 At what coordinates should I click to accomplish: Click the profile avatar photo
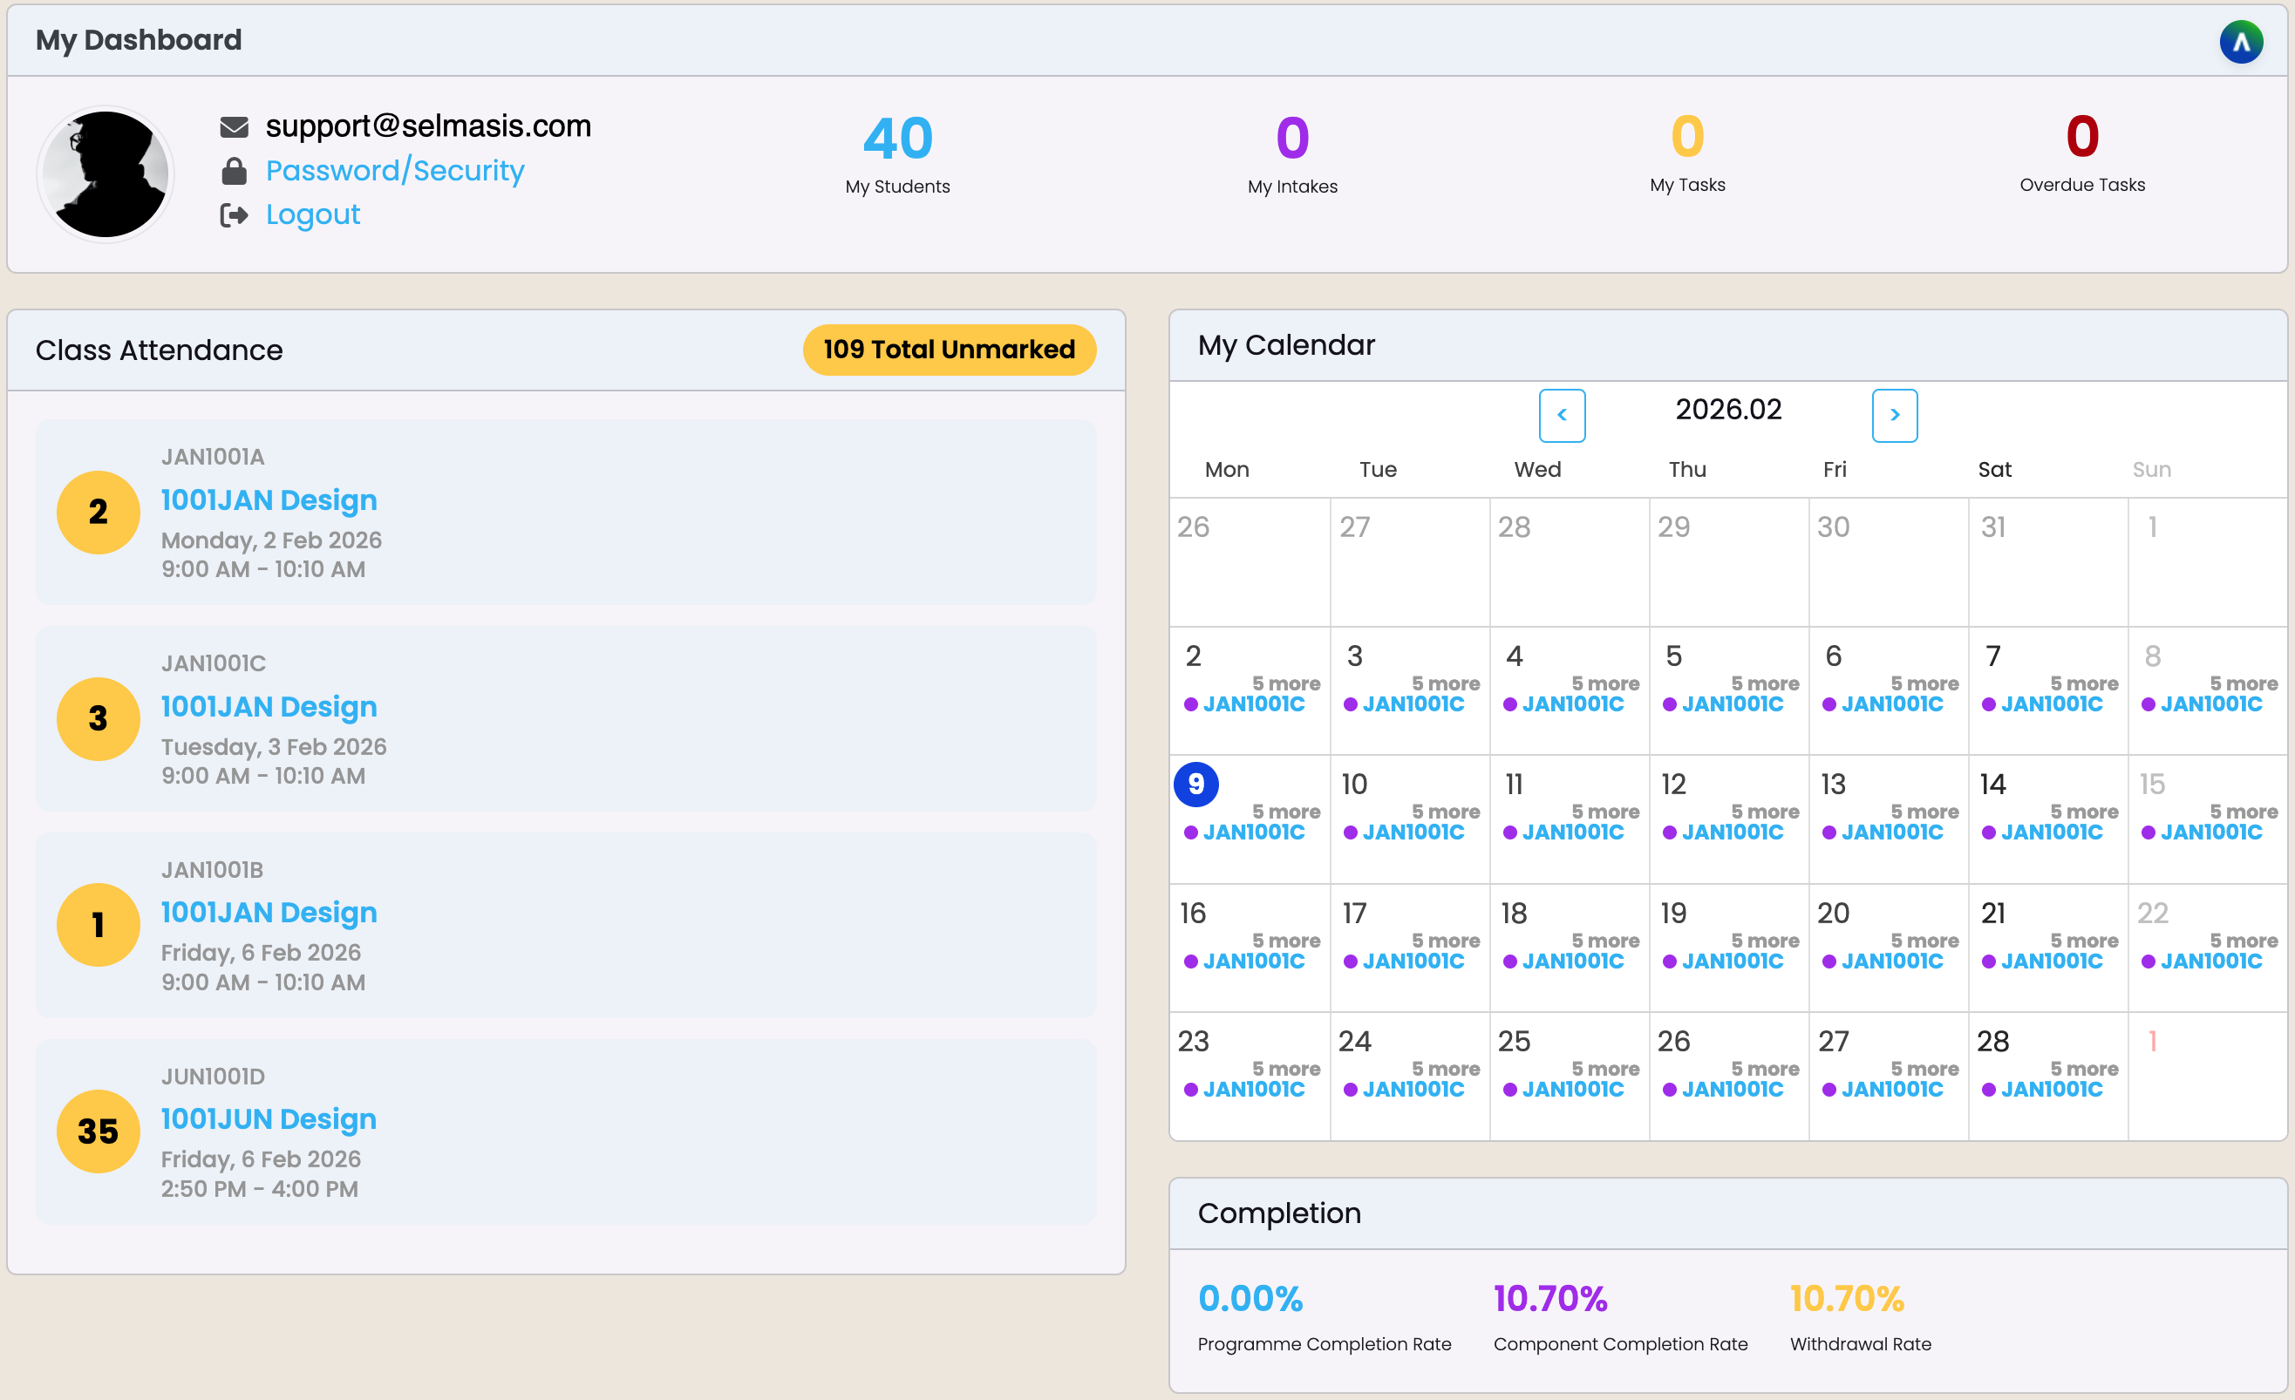[x=106, y=174]
